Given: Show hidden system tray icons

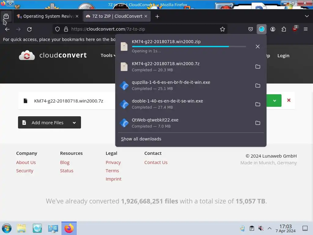Looking at the screenshot, I should 270,228.
